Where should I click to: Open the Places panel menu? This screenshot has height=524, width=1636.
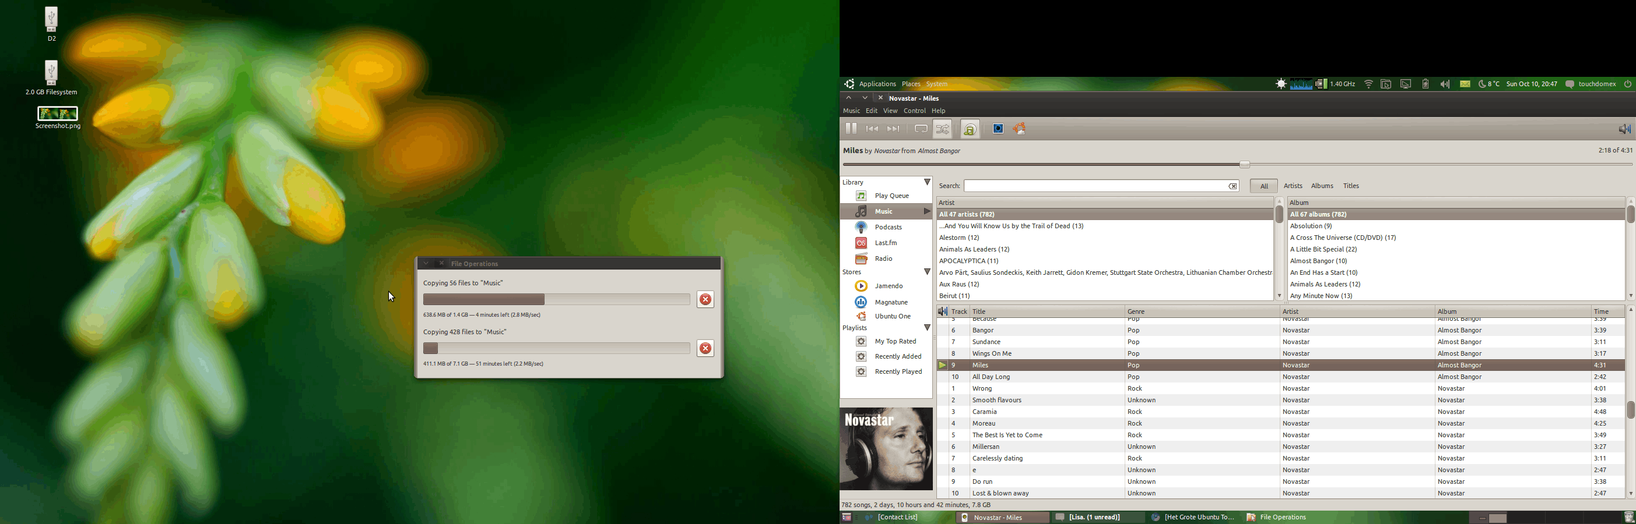911,84
